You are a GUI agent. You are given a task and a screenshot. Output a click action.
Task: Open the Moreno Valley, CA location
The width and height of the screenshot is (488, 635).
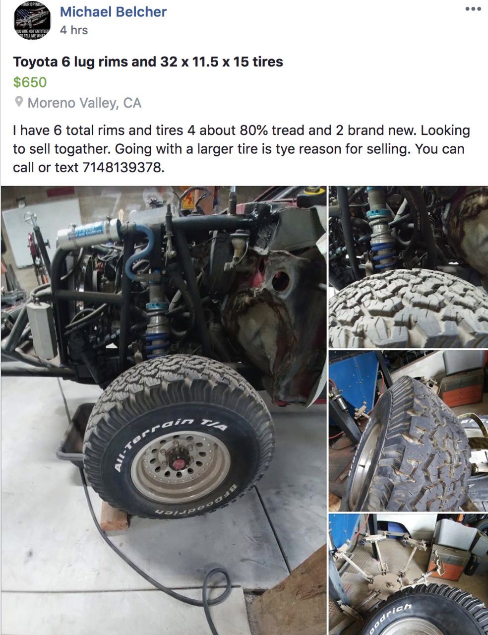point(84,103)
